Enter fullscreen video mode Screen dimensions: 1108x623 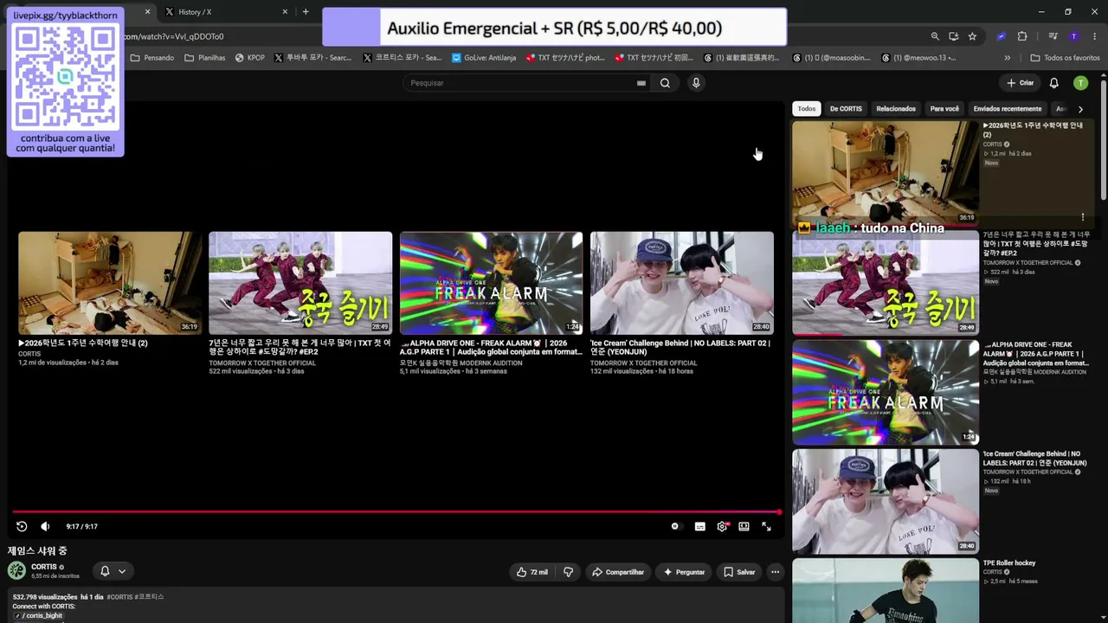tap(766, 526)
